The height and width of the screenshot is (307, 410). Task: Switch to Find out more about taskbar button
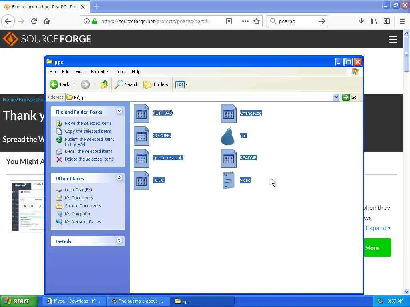coord(139,301)
